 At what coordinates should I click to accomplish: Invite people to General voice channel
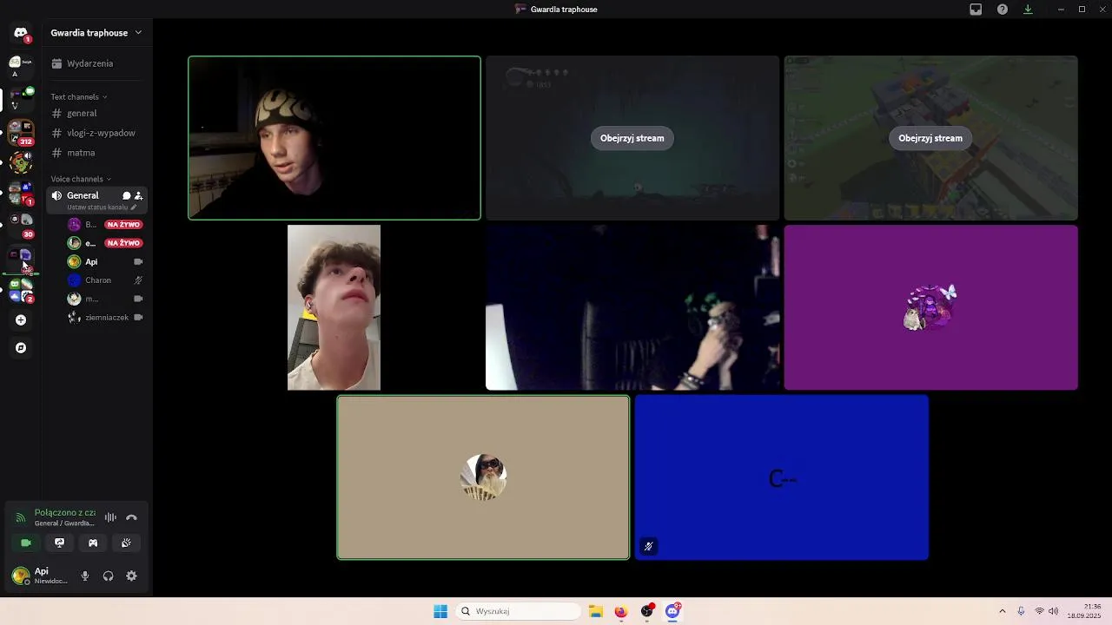[x=138, y=196]
